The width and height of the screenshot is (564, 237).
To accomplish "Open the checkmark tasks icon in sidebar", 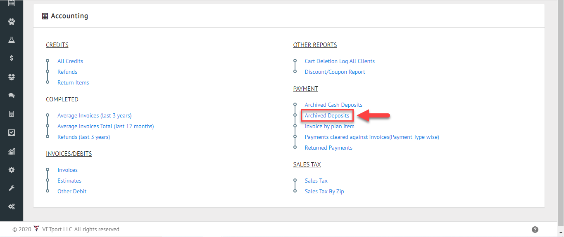I will (x=12, y=133).
